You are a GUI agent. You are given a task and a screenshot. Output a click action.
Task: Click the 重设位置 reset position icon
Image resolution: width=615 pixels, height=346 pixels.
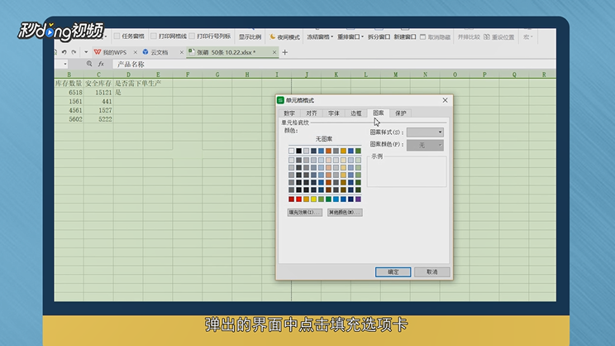click(x=487, y=37)
